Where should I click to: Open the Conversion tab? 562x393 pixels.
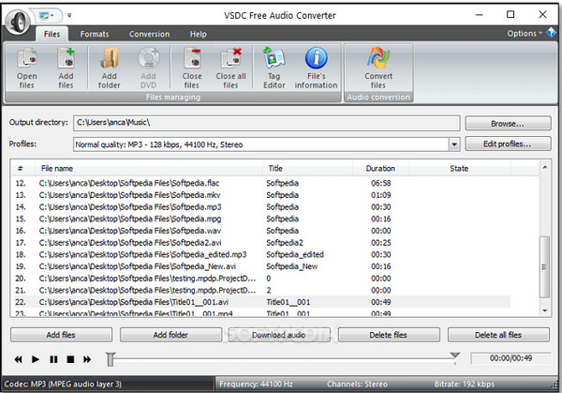click(x=150, y=34)
